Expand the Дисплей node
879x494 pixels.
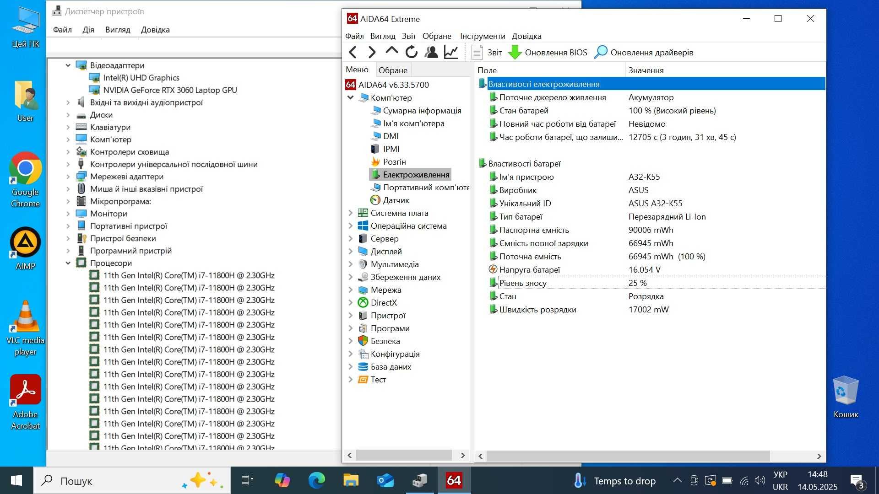click(x=350, y=251)
